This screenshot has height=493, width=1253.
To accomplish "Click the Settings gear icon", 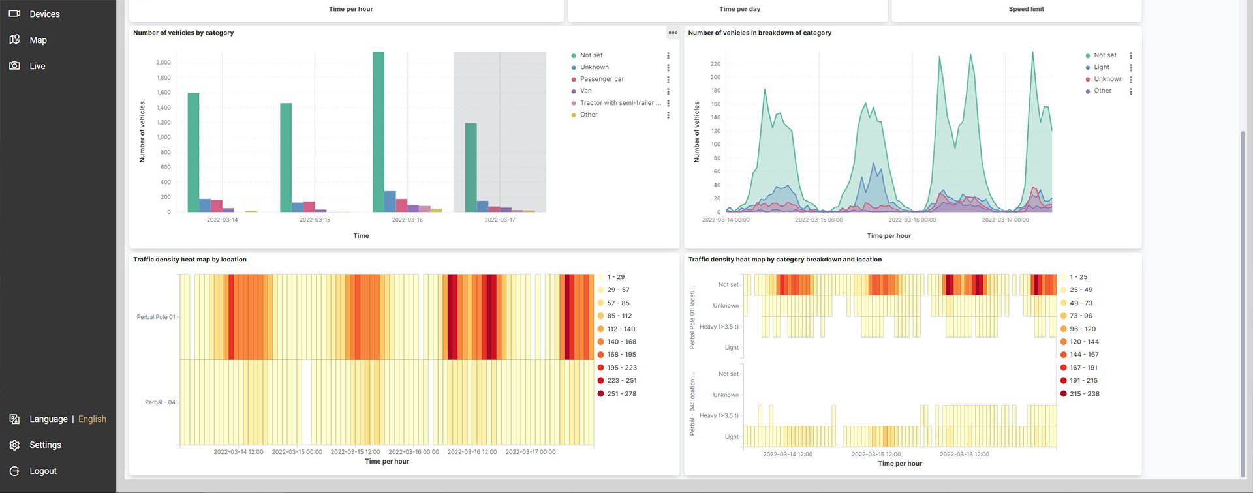I will pyautogui.click(x=14, y=445).
